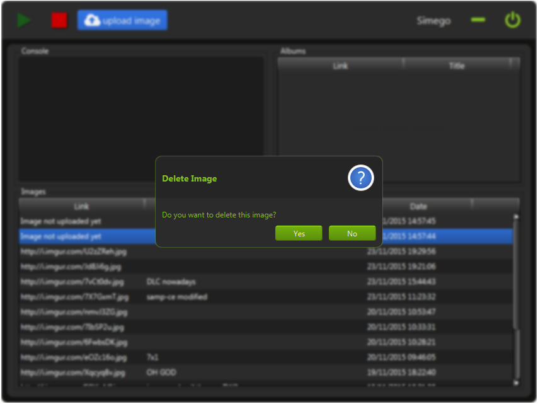Image resolution: width=538 pixels, height=404 pixels.
Task: Click the Simego account label
Action: tap(433, 21)
